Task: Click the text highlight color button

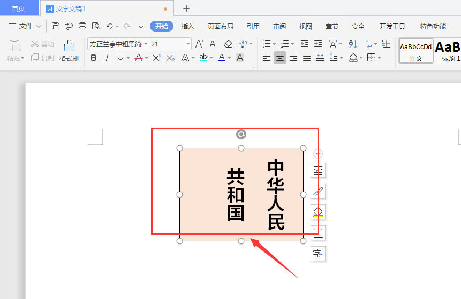Action: tap(203, 58)
